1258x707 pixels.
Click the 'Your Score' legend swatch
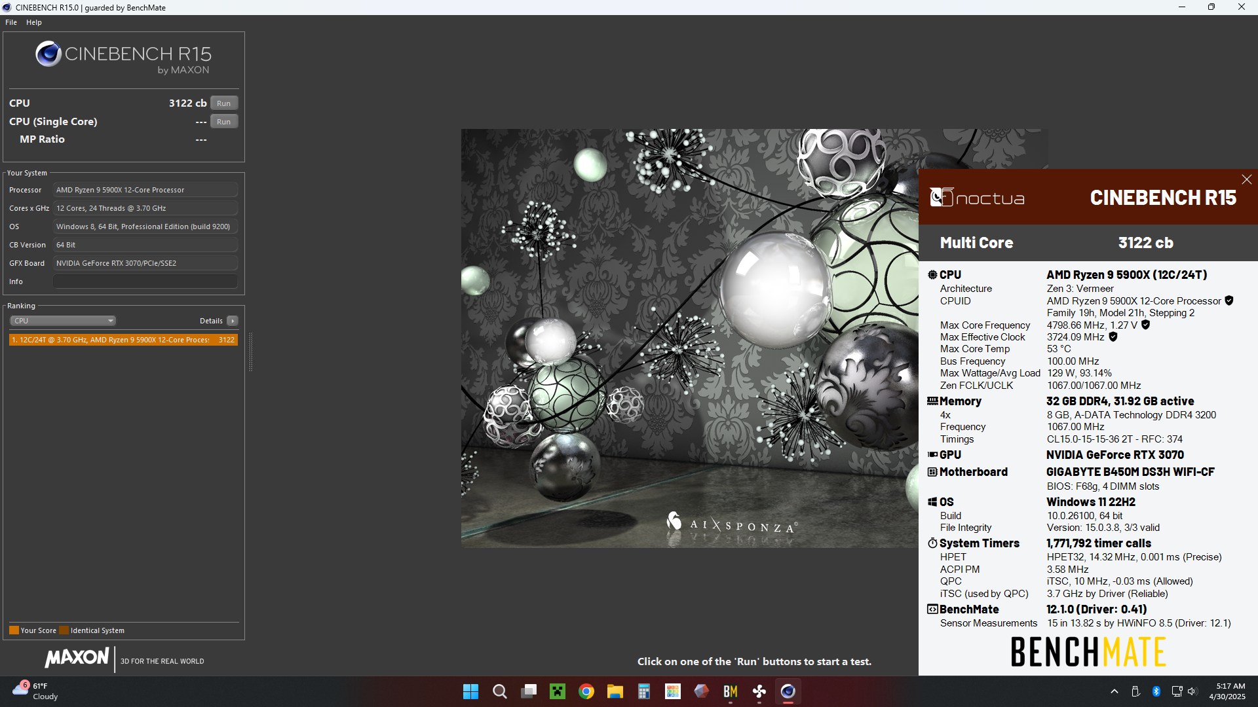[x=14, y=630]
